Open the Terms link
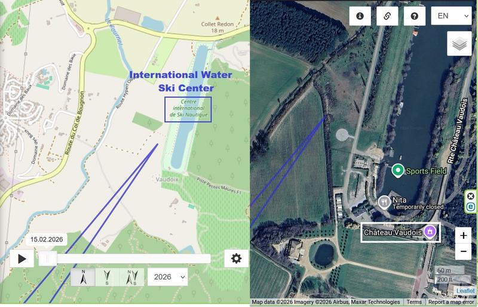 pos(414,302)
